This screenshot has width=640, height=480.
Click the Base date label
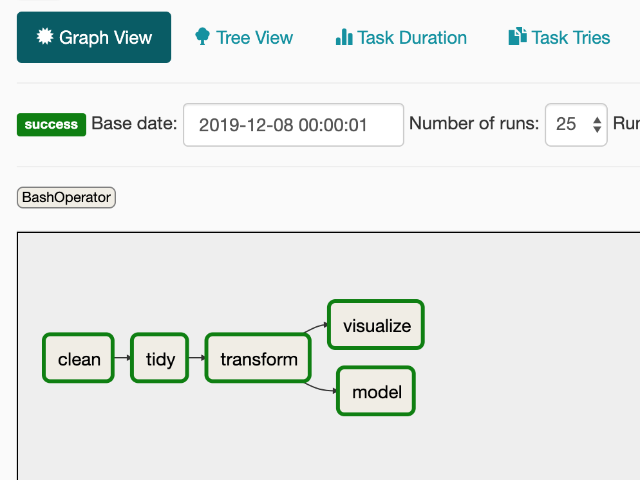(135, 123)
